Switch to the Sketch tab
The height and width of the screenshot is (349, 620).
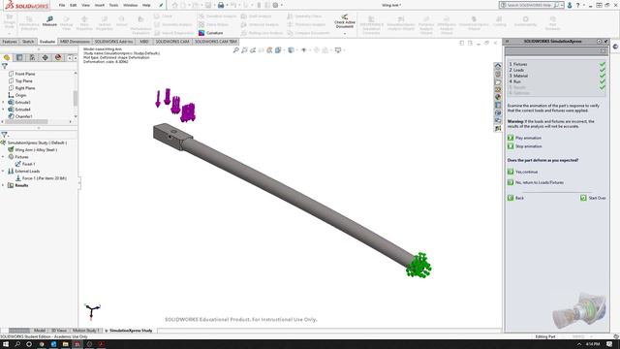click(28, 41)
